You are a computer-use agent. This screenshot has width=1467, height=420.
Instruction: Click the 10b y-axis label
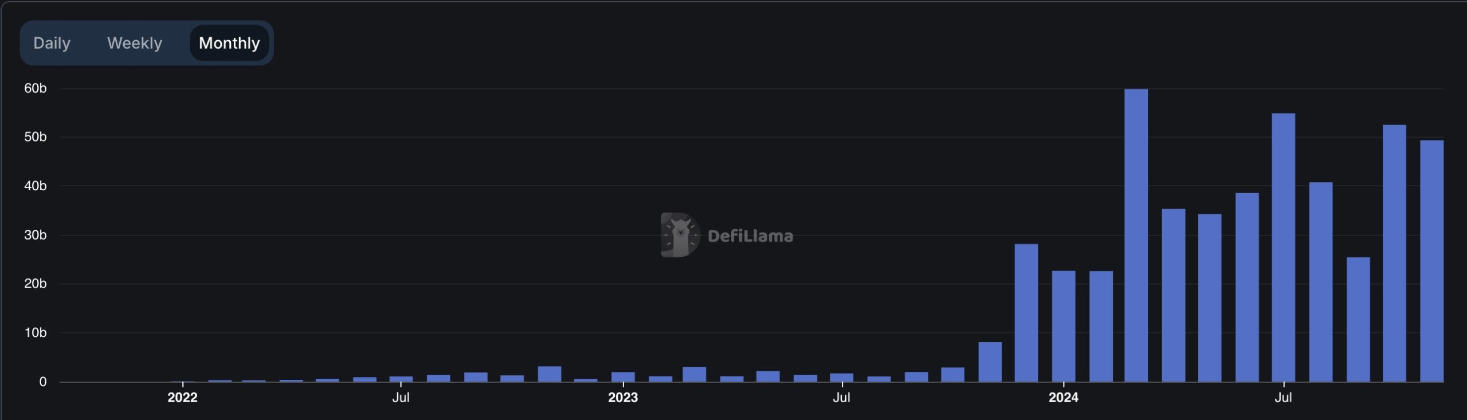(35, 332)
